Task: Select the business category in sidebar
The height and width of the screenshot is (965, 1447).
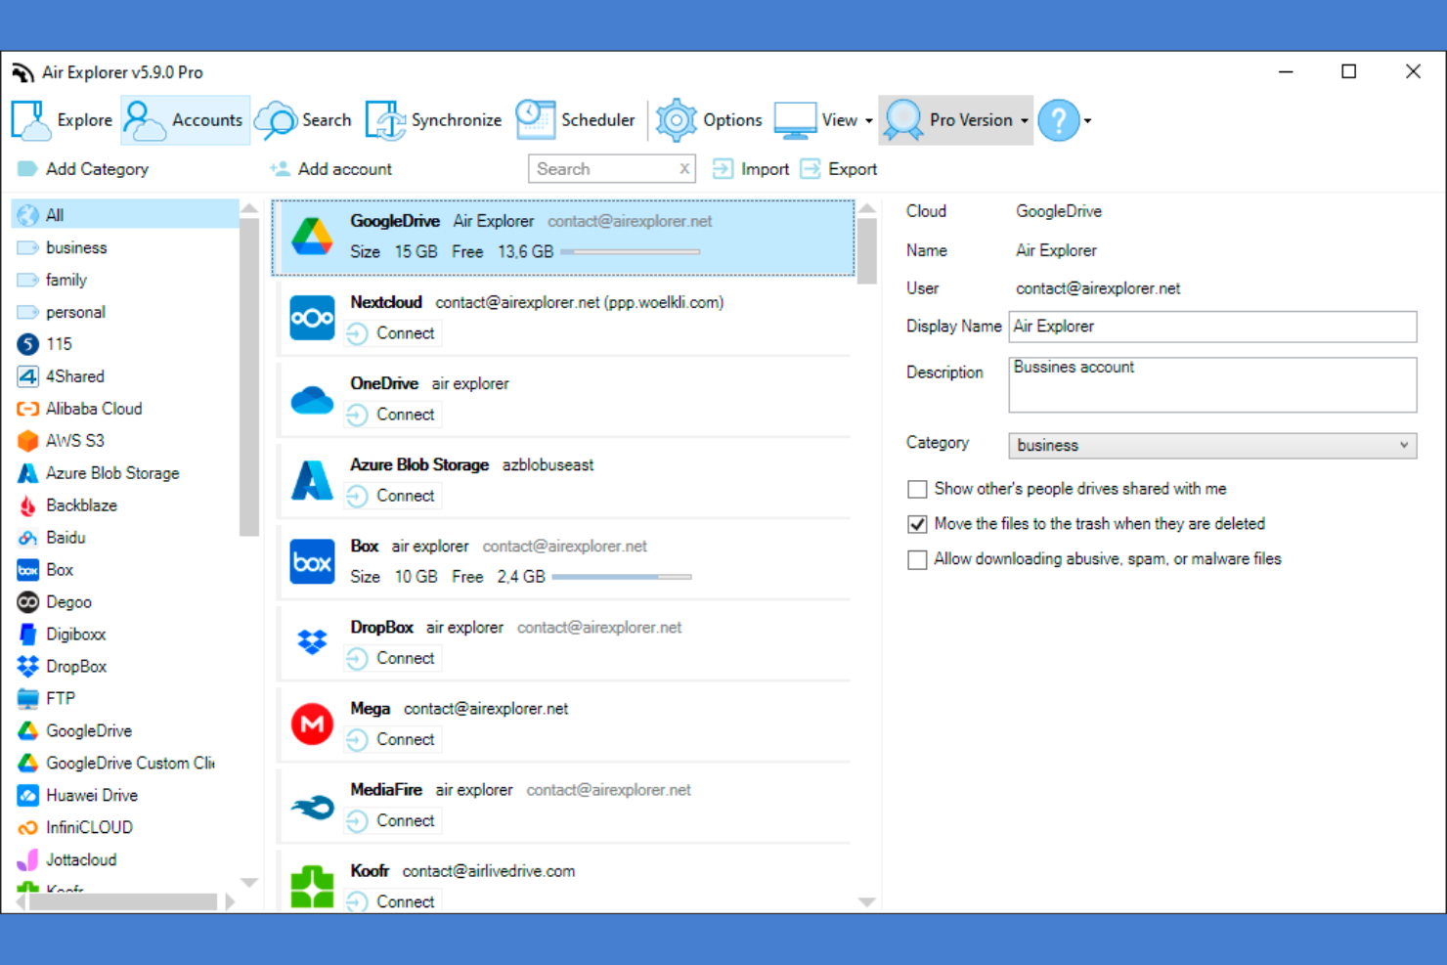Action: point(76,247)
